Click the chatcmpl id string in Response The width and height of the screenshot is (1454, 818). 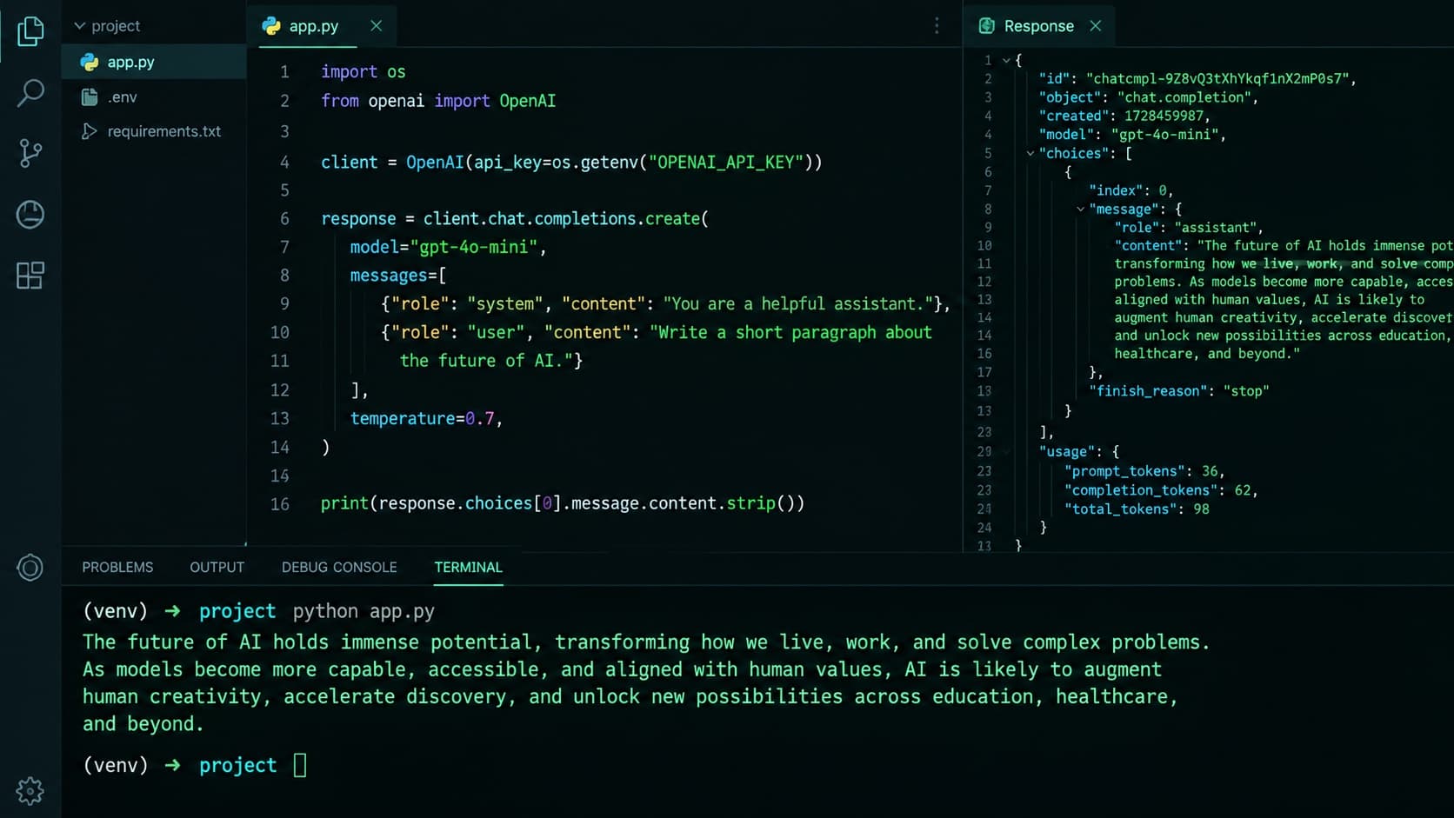point(1217,79)
